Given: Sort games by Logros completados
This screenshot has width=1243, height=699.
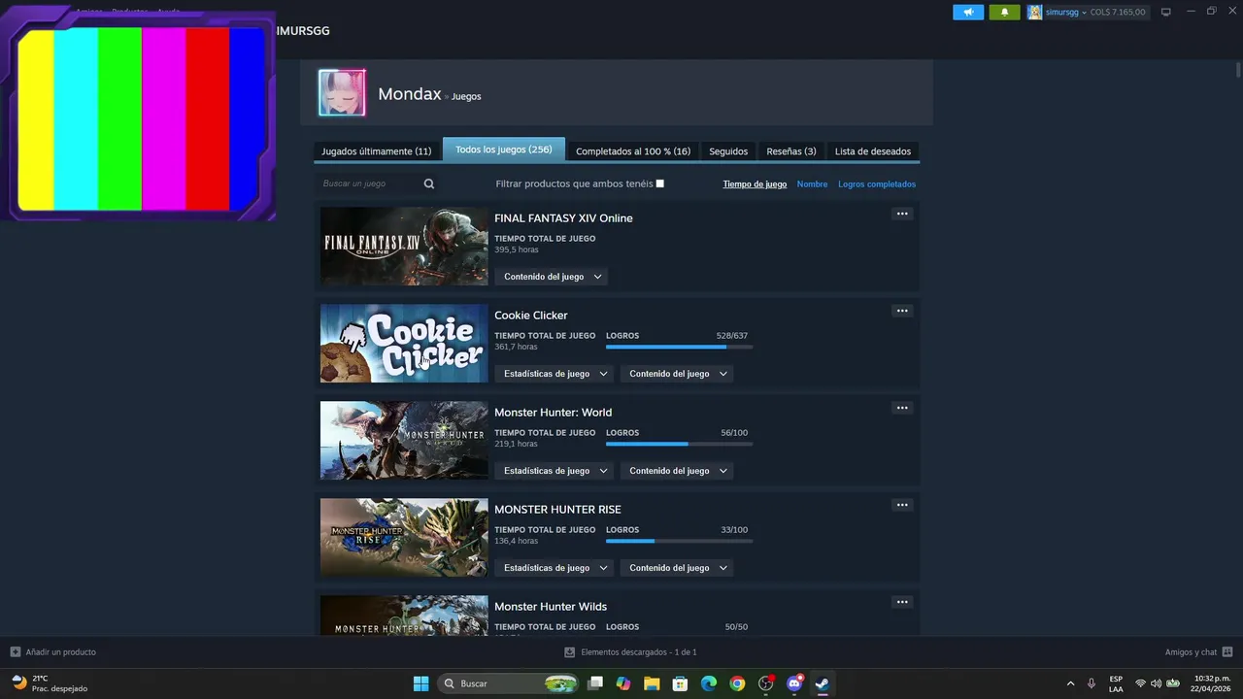Looking at the screenshot, I should [x=877, y=183].
